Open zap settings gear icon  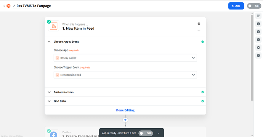tap(258, 48)
